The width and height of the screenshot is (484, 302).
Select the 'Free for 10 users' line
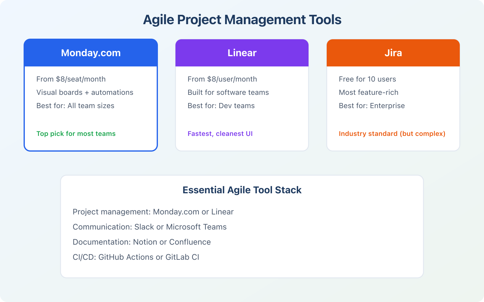[x=367, y=79]
